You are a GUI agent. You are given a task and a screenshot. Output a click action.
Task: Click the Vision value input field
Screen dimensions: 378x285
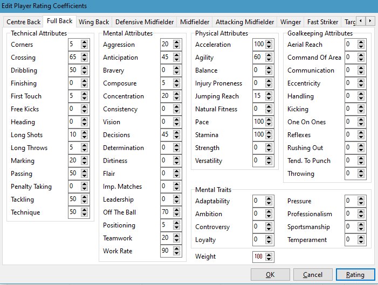[167, 122]
